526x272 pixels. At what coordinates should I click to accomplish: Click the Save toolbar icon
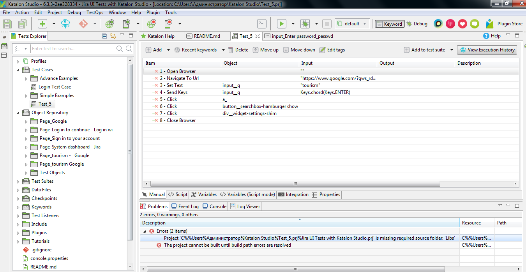pyautogui.click(x=7, y=24)
